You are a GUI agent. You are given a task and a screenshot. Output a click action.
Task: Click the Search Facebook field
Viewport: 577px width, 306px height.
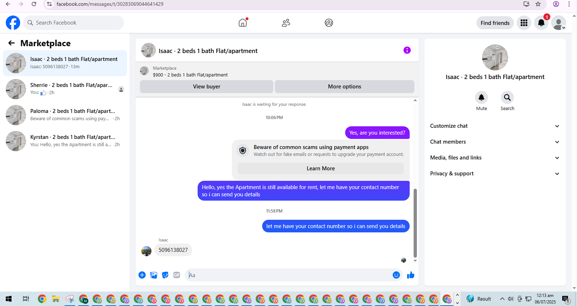click(74, 23)
